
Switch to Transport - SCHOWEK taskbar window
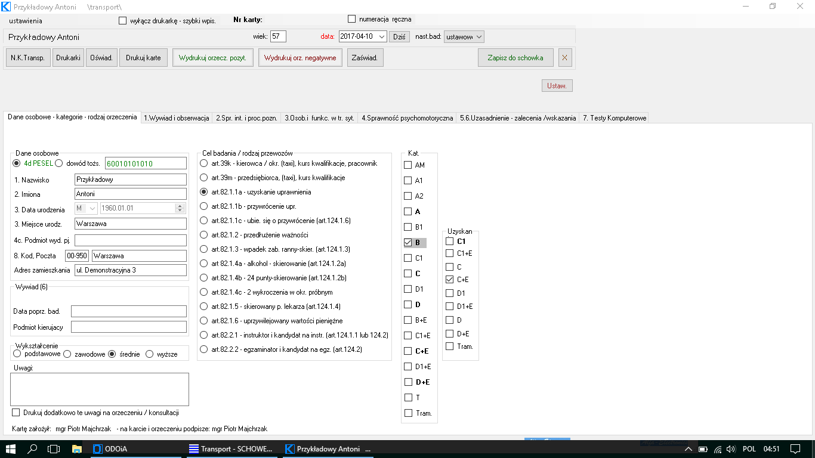[230, 448]
